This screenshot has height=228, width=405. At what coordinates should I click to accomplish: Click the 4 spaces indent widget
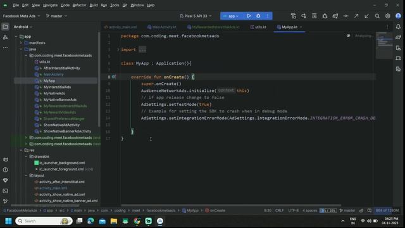pyautogui.click(x=309, y=210)
